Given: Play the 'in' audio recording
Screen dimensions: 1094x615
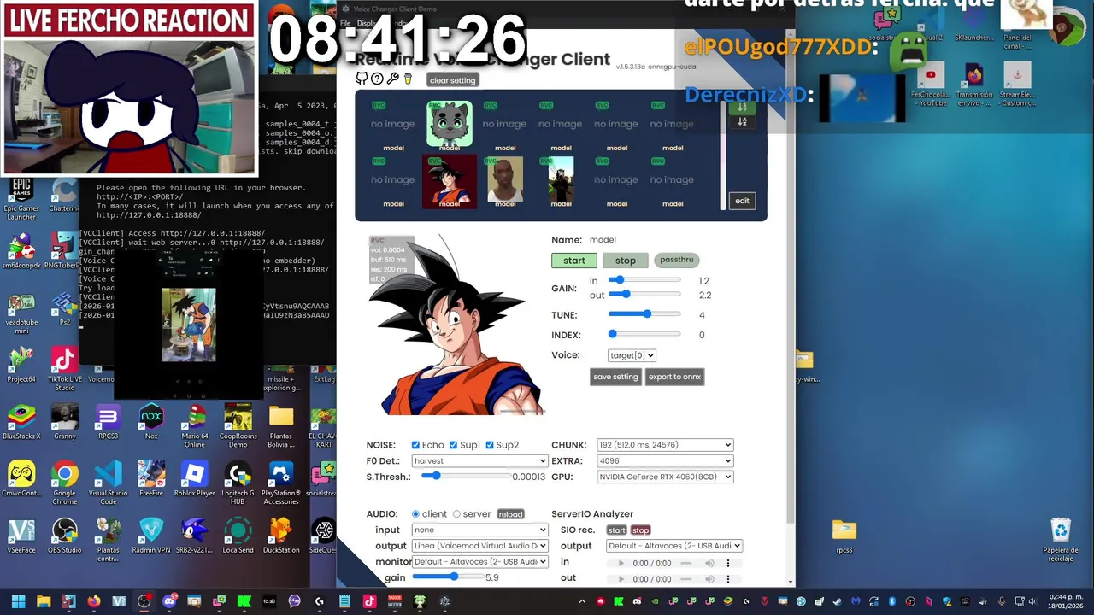Looking at the screenshot, I should click(621, 563).
